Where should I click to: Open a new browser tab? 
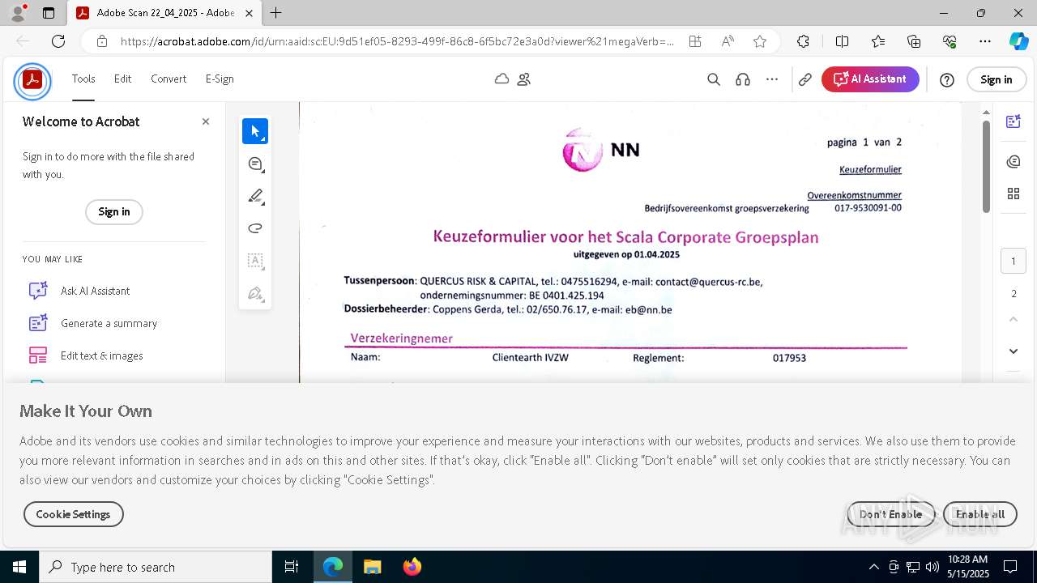click(x=276, y=13)
